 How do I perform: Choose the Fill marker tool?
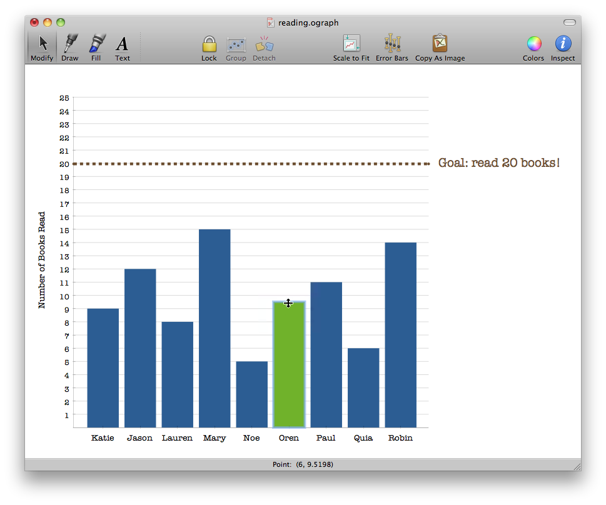coord(96,44)
